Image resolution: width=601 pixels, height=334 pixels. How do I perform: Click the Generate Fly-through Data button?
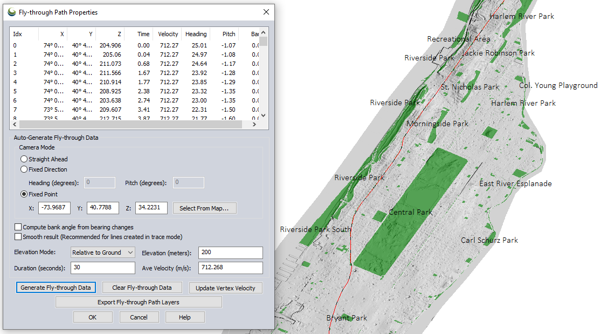tap(56, 288)
